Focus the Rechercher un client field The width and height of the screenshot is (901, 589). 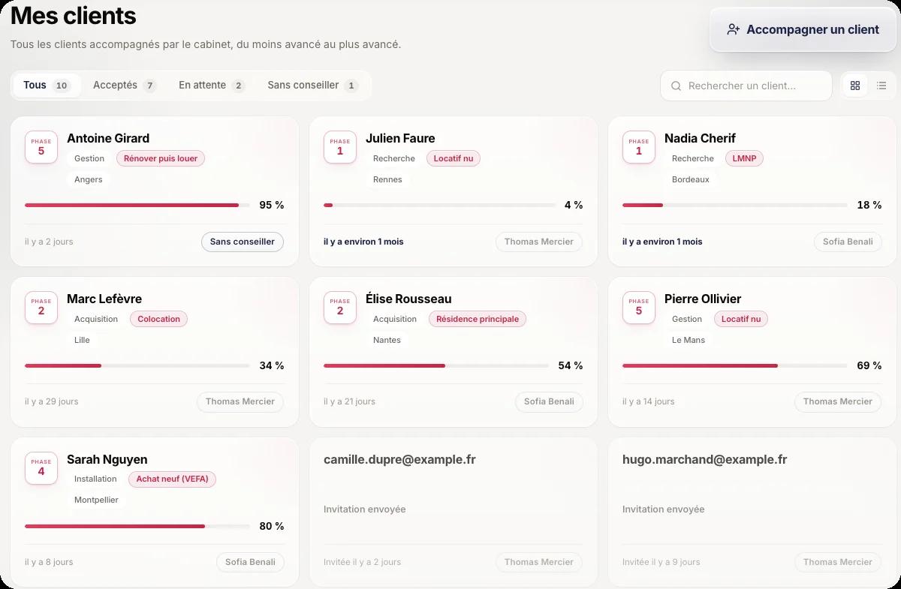(x=746, y=86)
